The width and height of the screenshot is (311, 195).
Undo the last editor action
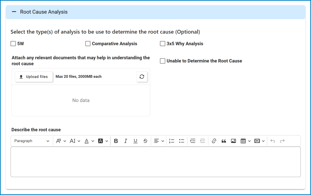(x=272, y=141)
